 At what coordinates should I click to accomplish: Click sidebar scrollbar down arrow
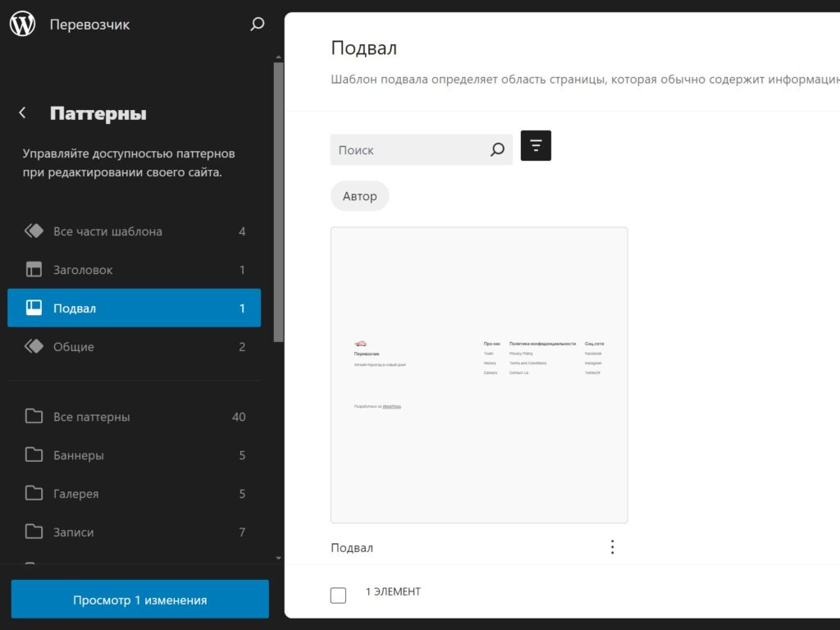coord(279,558)
